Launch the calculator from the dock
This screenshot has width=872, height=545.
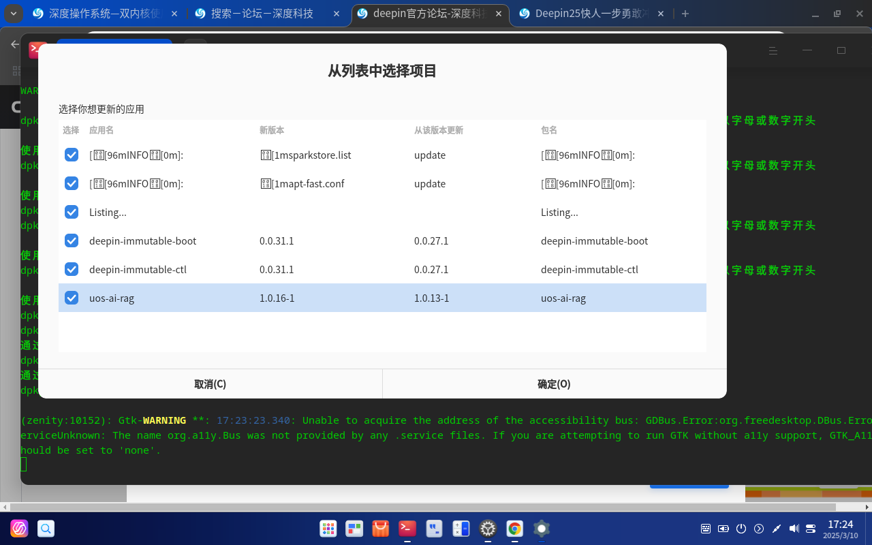(x=461, y=528)
